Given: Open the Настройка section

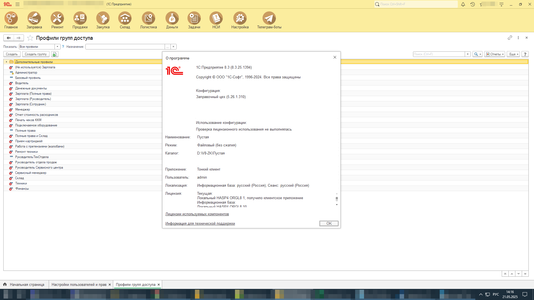Looking at the screenshot, I should [x=240, y=21].
